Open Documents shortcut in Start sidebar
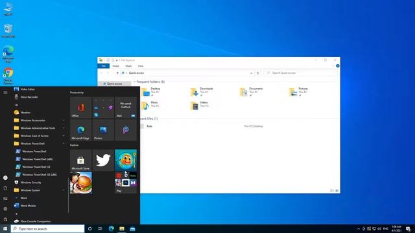The image size is (415, 233). (5, 188)
